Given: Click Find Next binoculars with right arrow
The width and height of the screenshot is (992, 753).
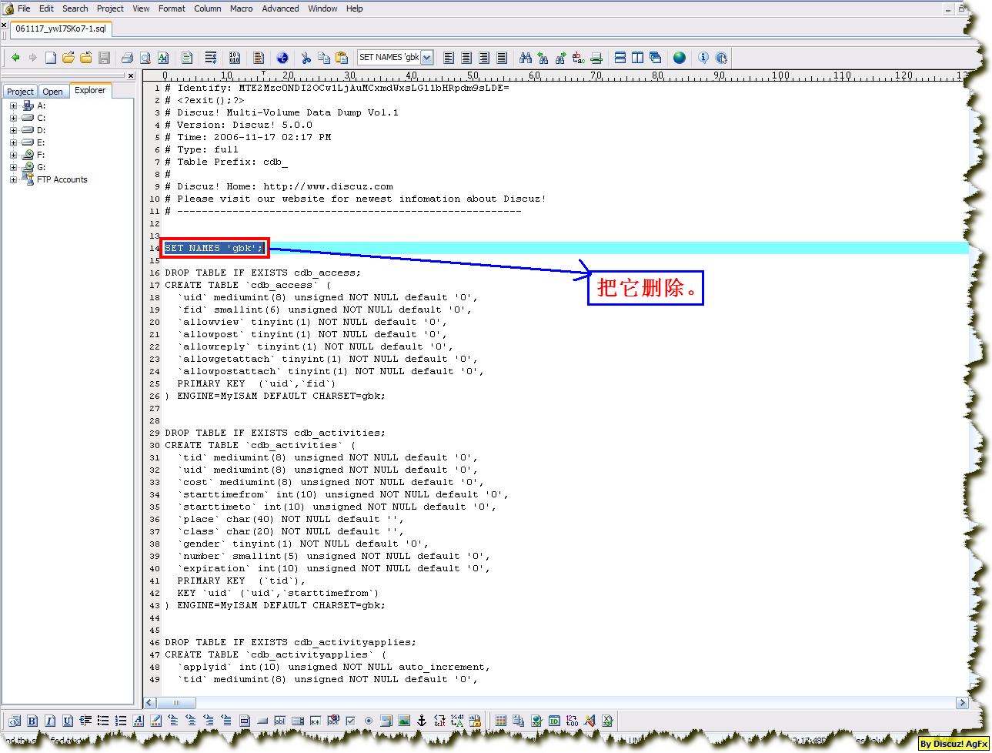Looking at the screenshot, I should click(561, 58).
